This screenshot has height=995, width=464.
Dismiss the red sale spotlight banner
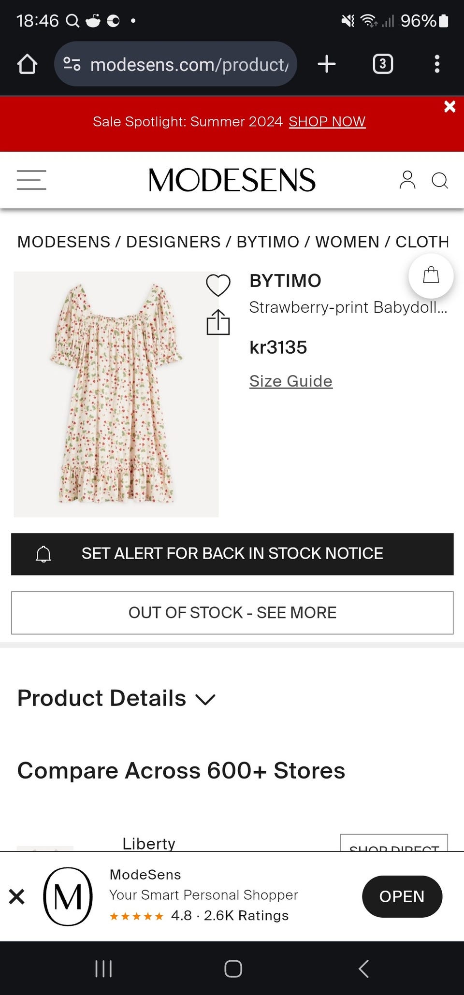pyautogui.click(x=449, y=107)
